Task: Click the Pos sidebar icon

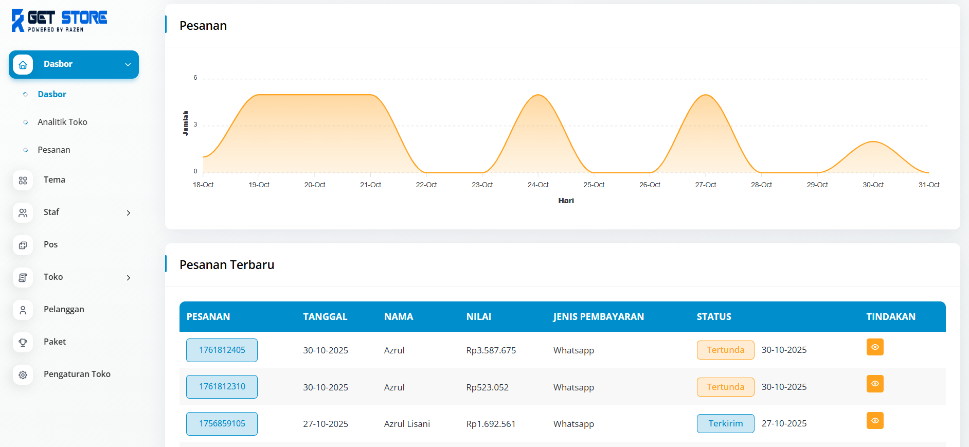Action: pyautogui.click(x=23, y=245)
